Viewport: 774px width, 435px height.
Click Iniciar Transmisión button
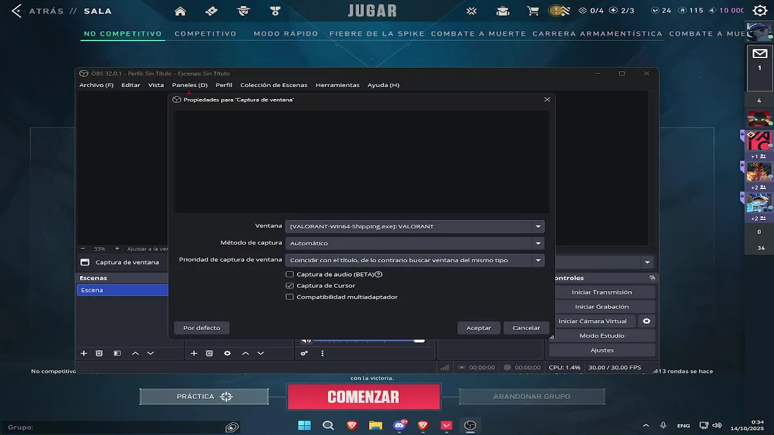click(602, 292)
